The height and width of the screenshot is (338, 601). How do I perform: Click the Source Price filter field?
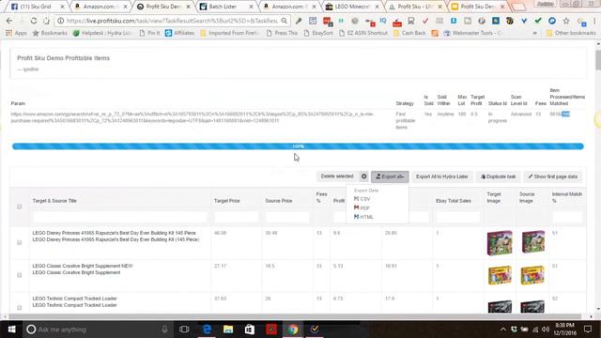tap(286, 217)
